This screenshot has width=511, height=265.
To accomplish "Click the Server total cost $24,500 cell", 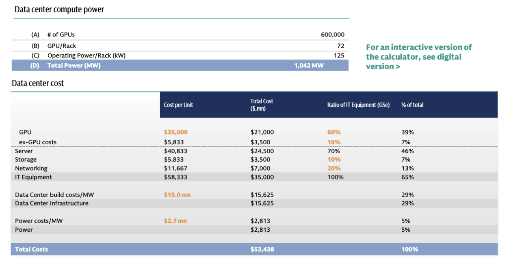I will pos(262,151).
